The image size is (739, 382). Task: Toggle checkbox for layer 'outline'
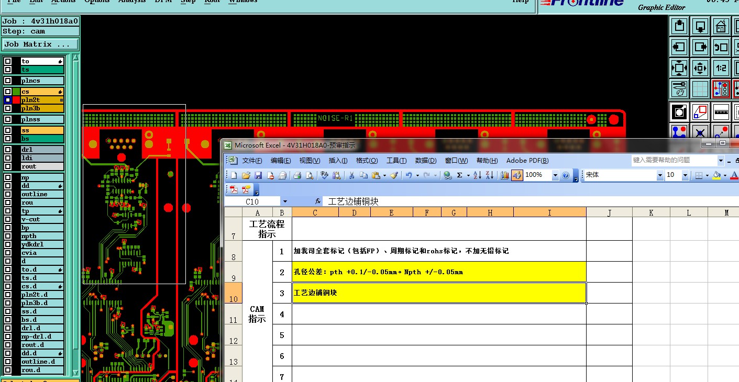[8, 194]
